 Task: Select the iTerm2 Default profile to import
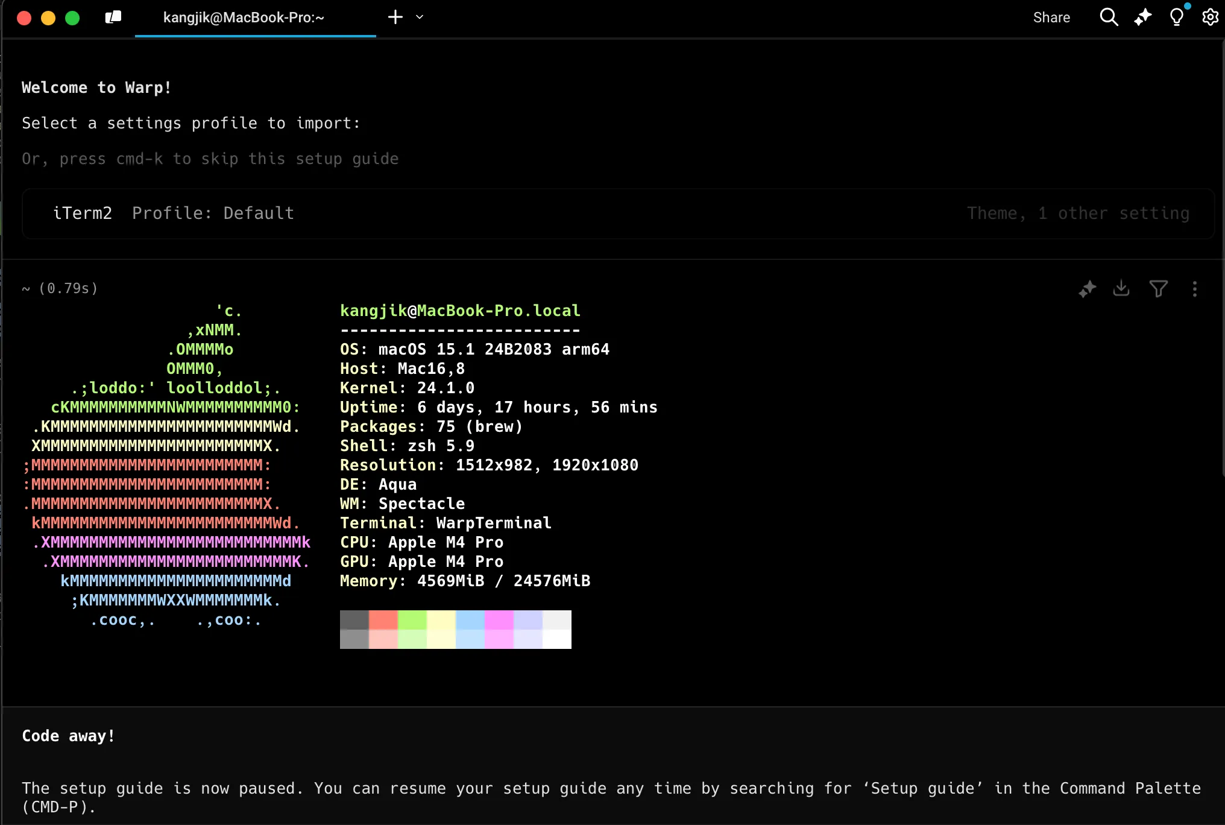pos(174,213)
